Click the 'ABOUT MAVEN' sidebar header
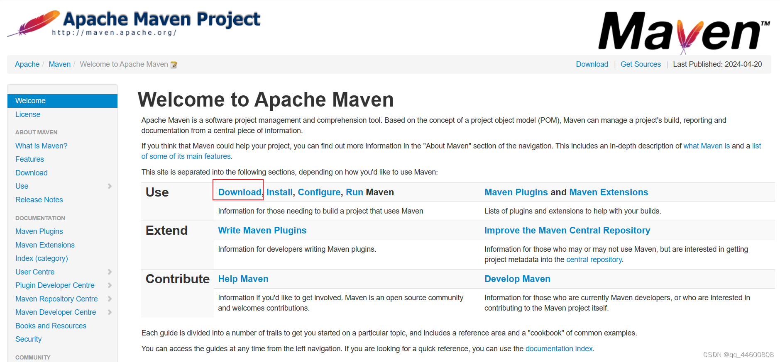The height and width of the screenshot is (362, 780). point(36,132)
